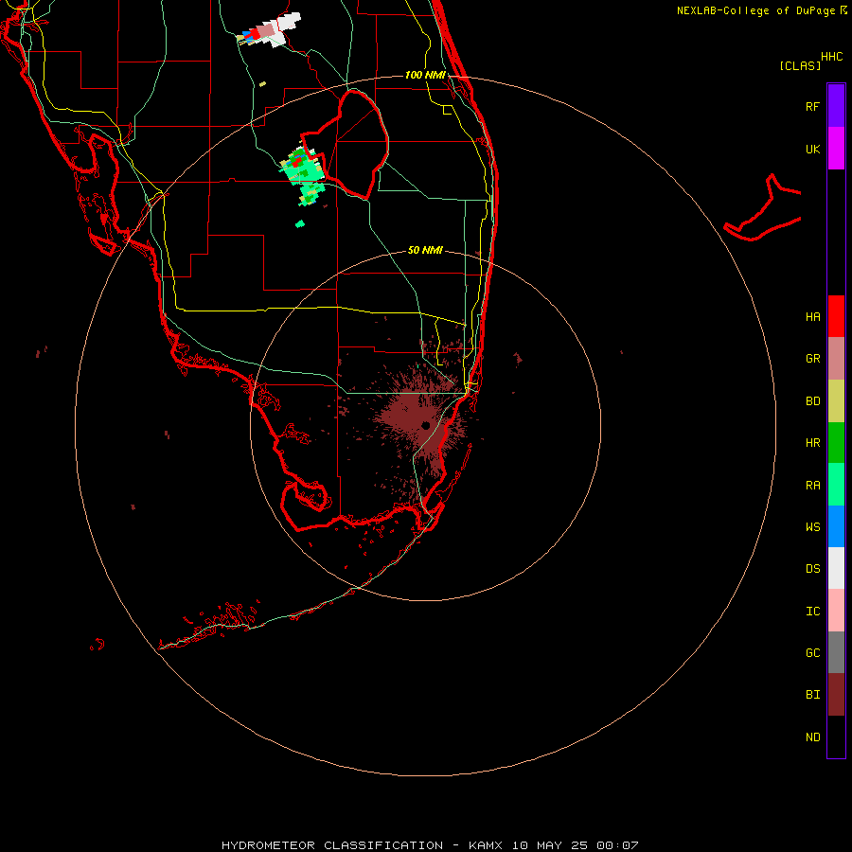This screenshot has width=852, height=852.
Task: Click the HA red legend swatch
Action: 836,316
